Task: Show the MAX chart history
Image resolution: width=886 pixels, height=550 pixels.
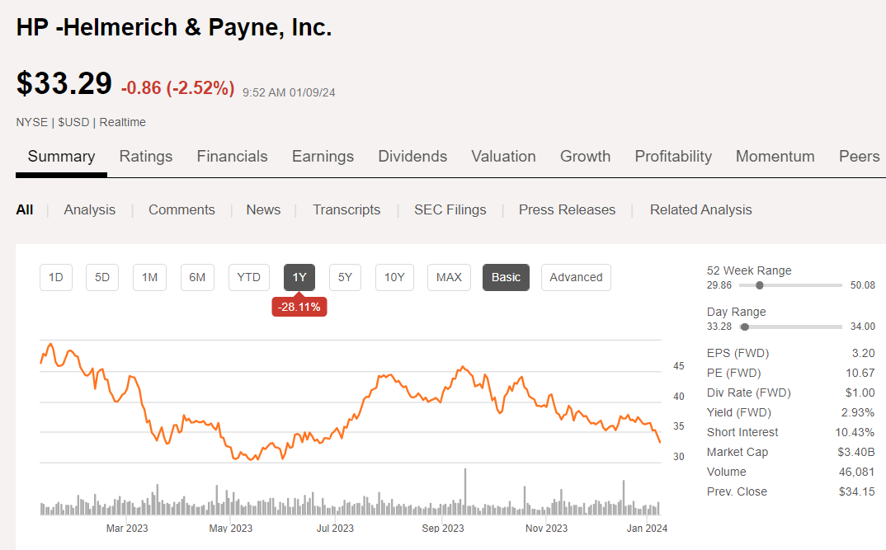Action: click(x=449, y=277)
